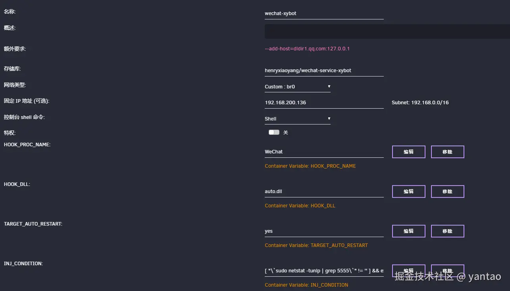Click the dropdown arrow next to Shell
Viewport: 510px width, 291px height.
[x=329, y=119]
